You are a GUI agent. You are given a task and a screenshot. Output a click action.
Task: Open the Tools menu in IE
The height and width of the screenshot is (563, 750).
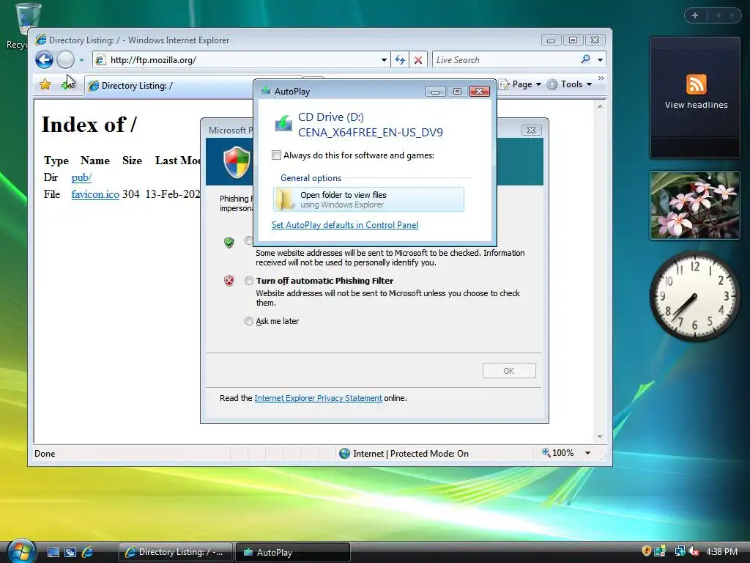570,84
